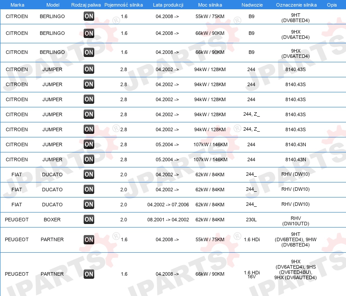
Task: Click the ON icon in the Ducato 04.2002 -> 07.2006 row
Action: point(88,204)
